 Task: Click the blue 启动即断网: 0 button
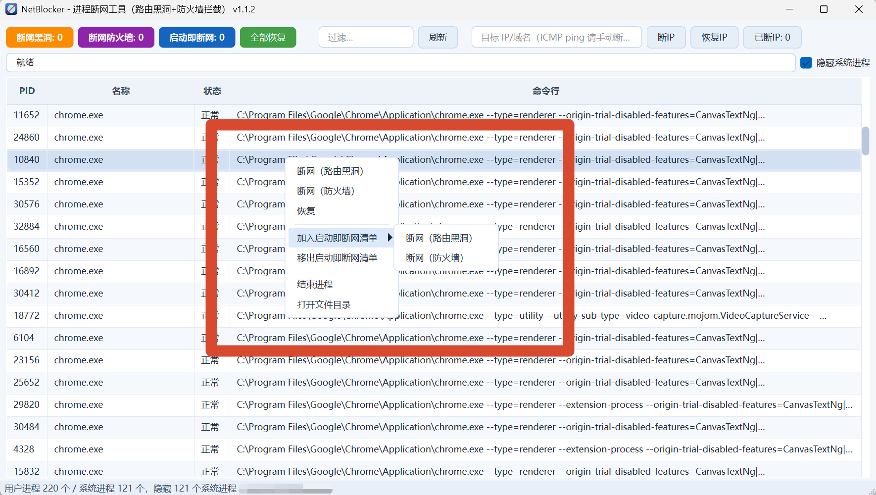coord(197,38)
